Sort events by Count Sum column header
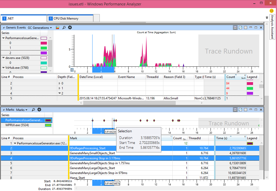 (236, 77)
